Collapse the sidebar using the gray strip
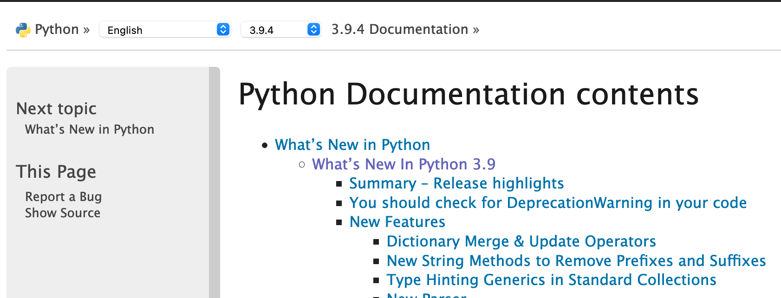Image resolution: width=781 pixels, height=298 pixels. (214, 182)
